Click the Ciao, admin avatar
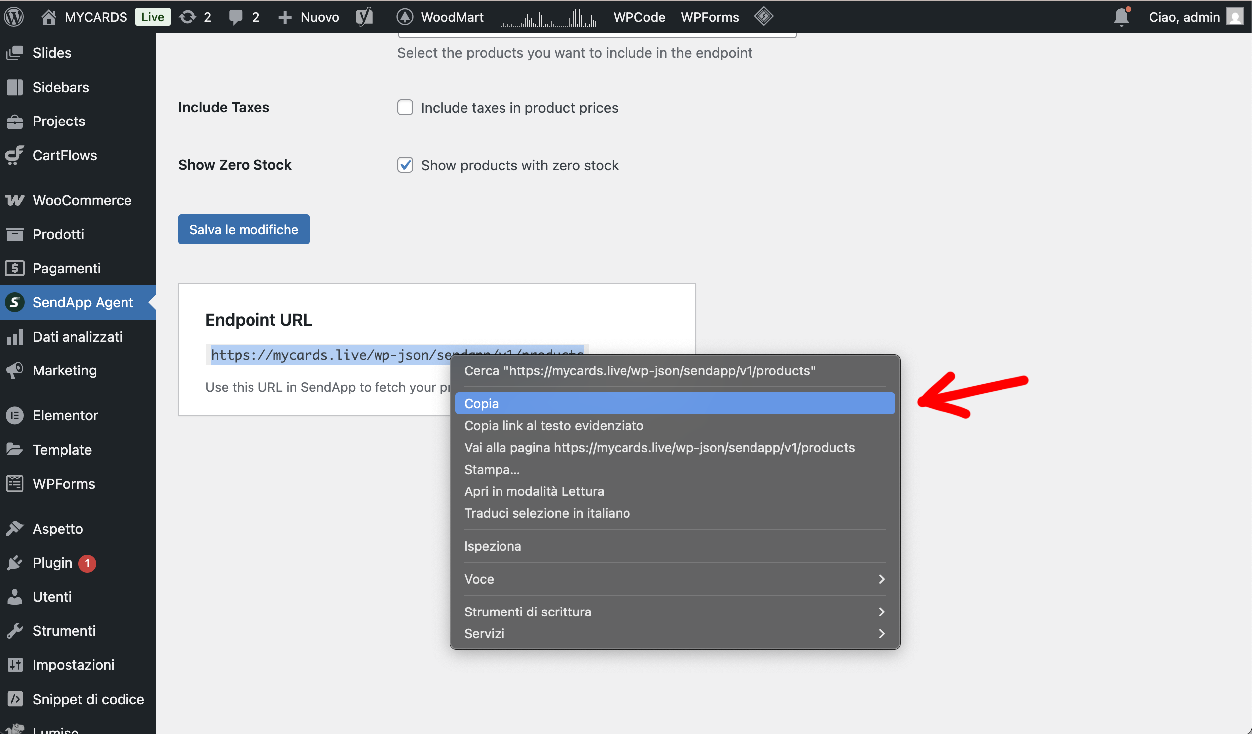1252x734 pixels. (1235, 17)
